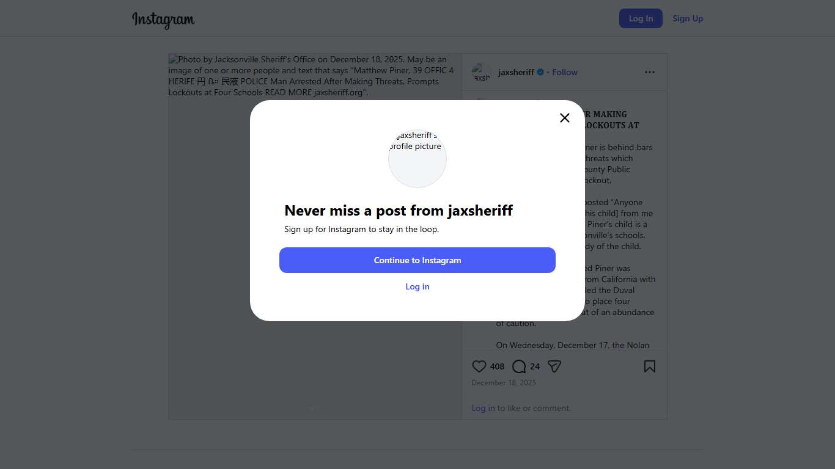This screenshot has width=835, height=469.
Task: Open the three-dot more options menu
Action: (x=649, y=72)
